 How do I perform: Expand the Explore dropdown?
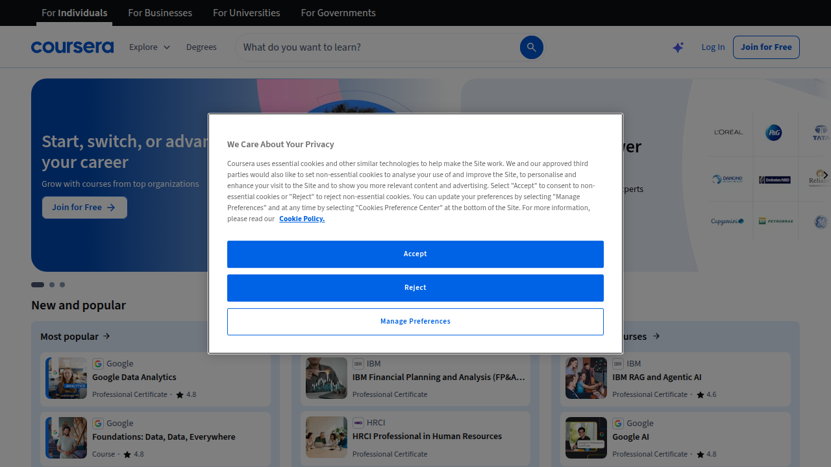coord(149,47)
